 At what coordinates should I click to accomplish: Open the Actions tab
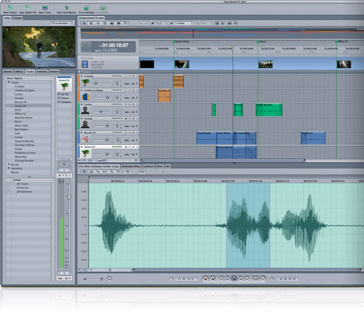click(x=54, y=71)
